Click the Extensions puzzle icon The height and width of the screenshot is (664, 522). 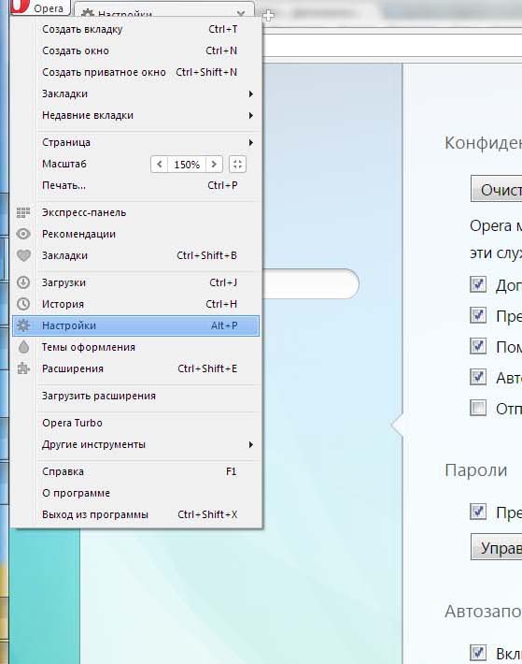coord(23,368)
